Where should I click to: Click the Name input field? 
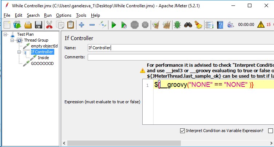pos(181,48)
